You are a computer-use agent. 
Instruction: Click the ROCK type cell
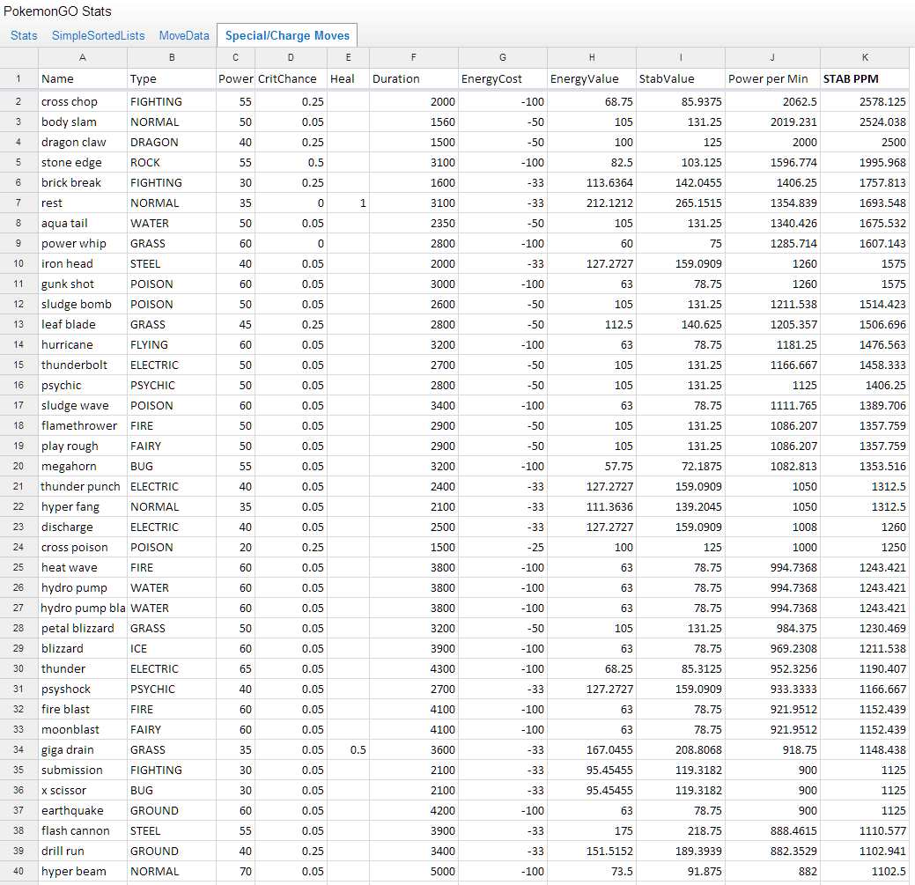click(172, 162)
